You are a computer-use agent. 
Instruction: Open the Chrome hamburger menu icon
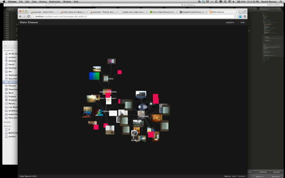click(245, 16)
